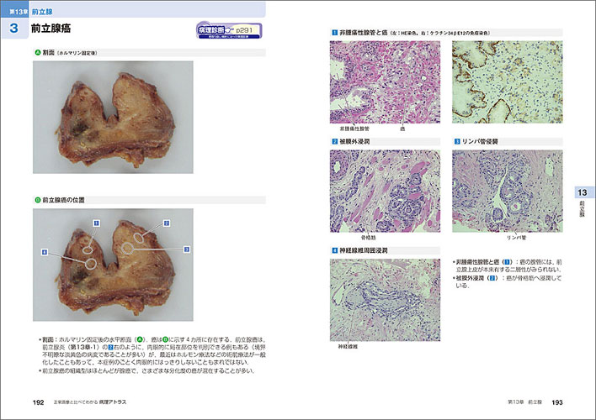This screenshot has height=420, width=596.
Task: Click the green B marker beside 前立腺癌の位置
Action: coord(36,200)
